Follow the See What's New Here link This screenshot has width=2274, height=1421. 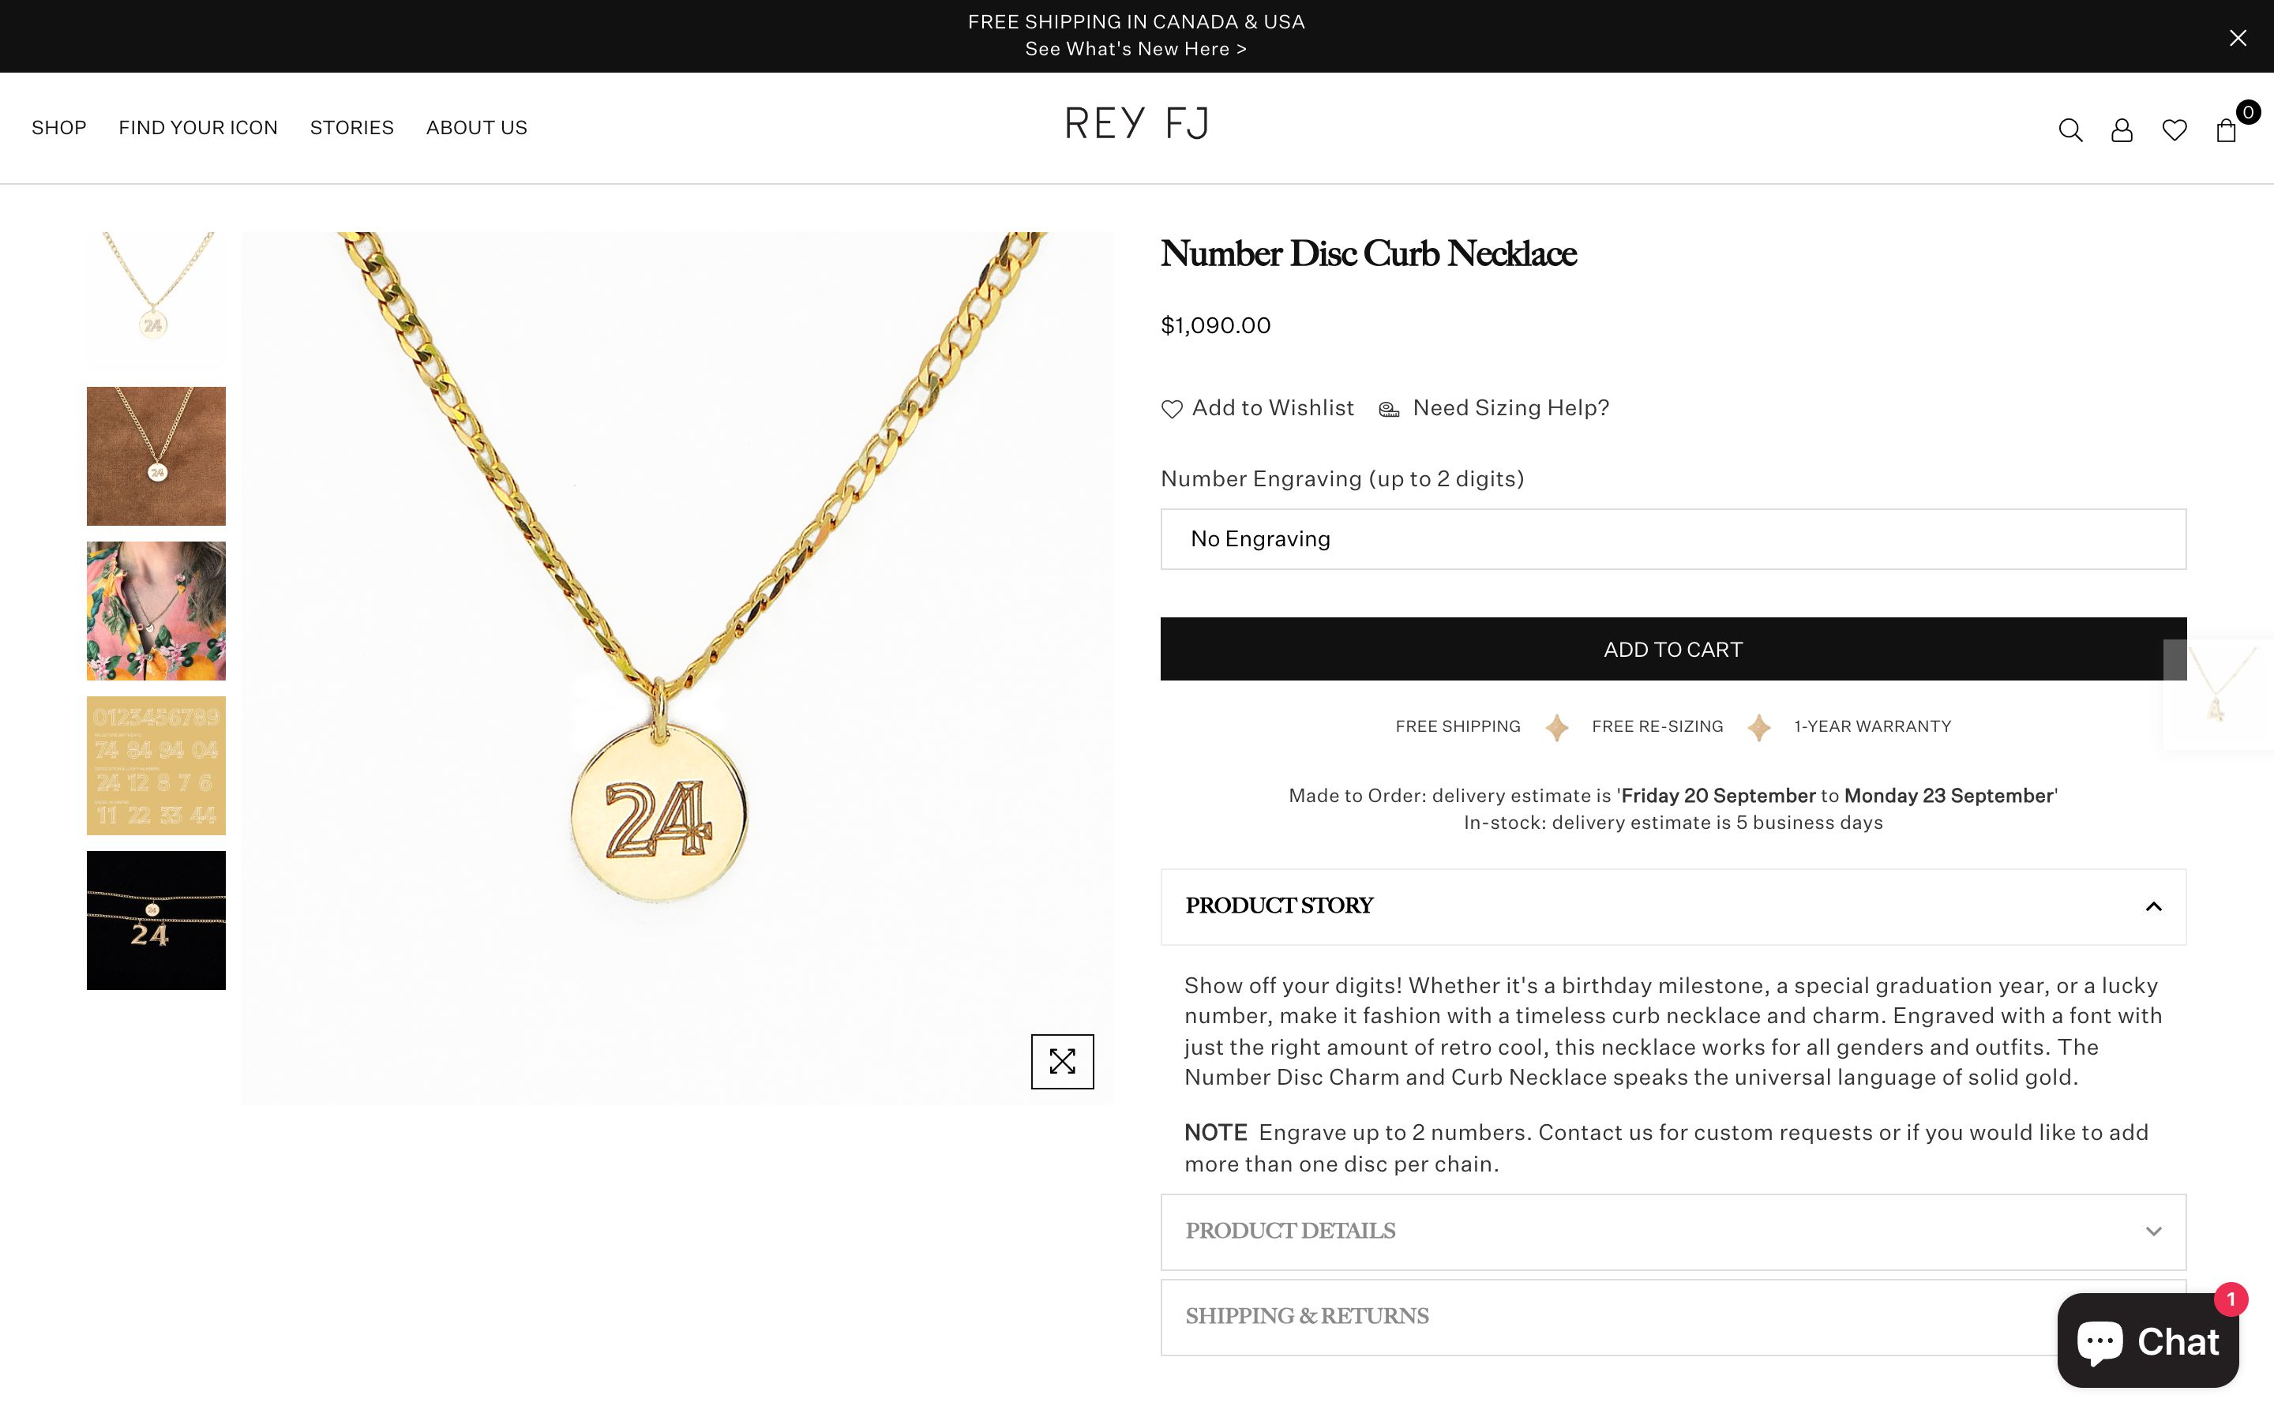[1135, 49]
